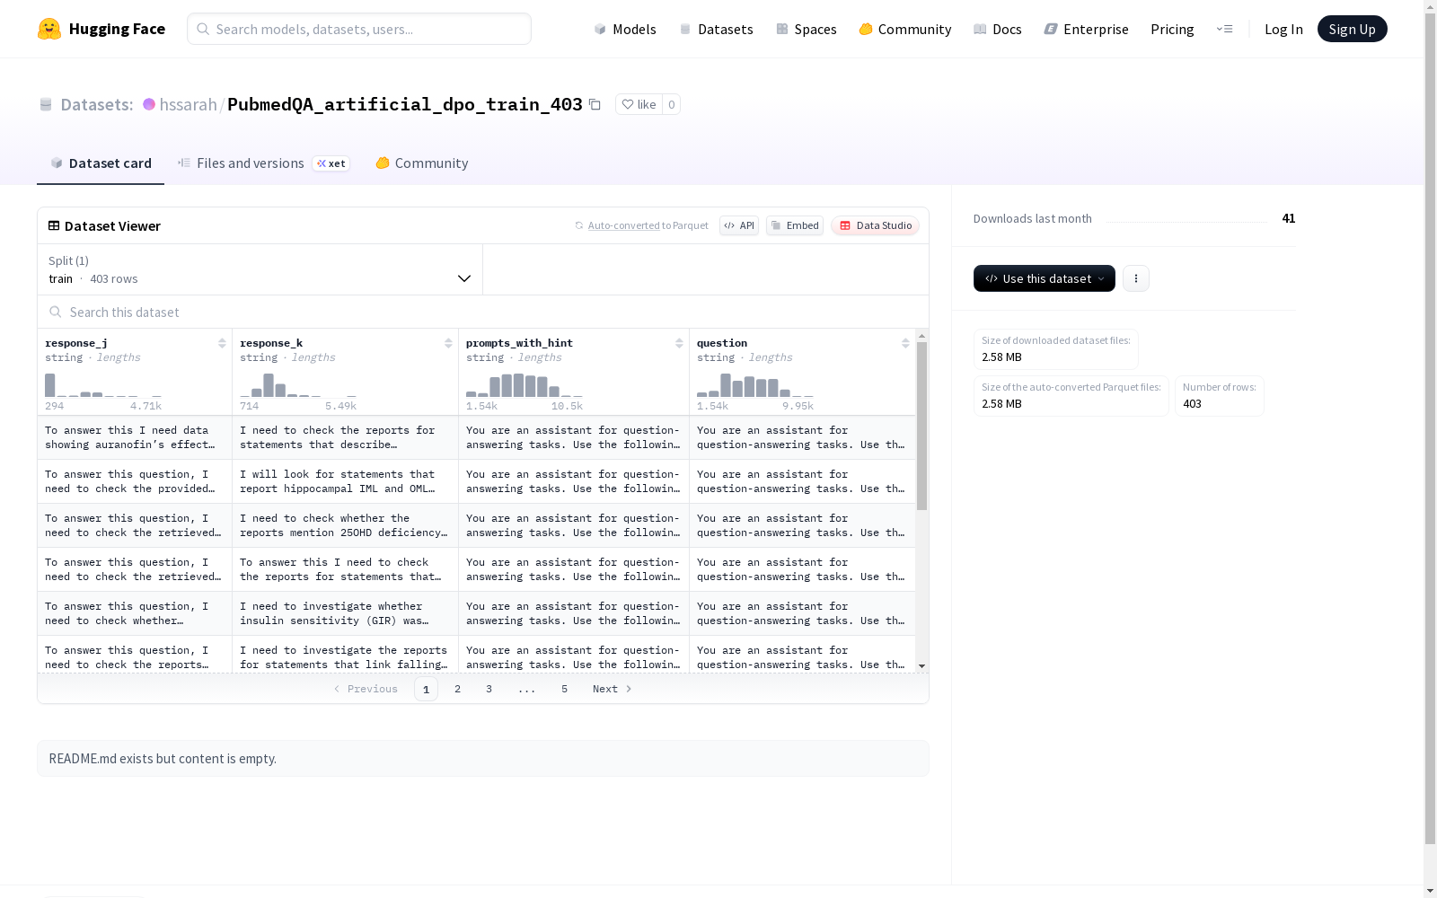Click the prompts_with_hint length histogram
The width and height of the screenshot is (1437, 898).
(x=525, y=384)
